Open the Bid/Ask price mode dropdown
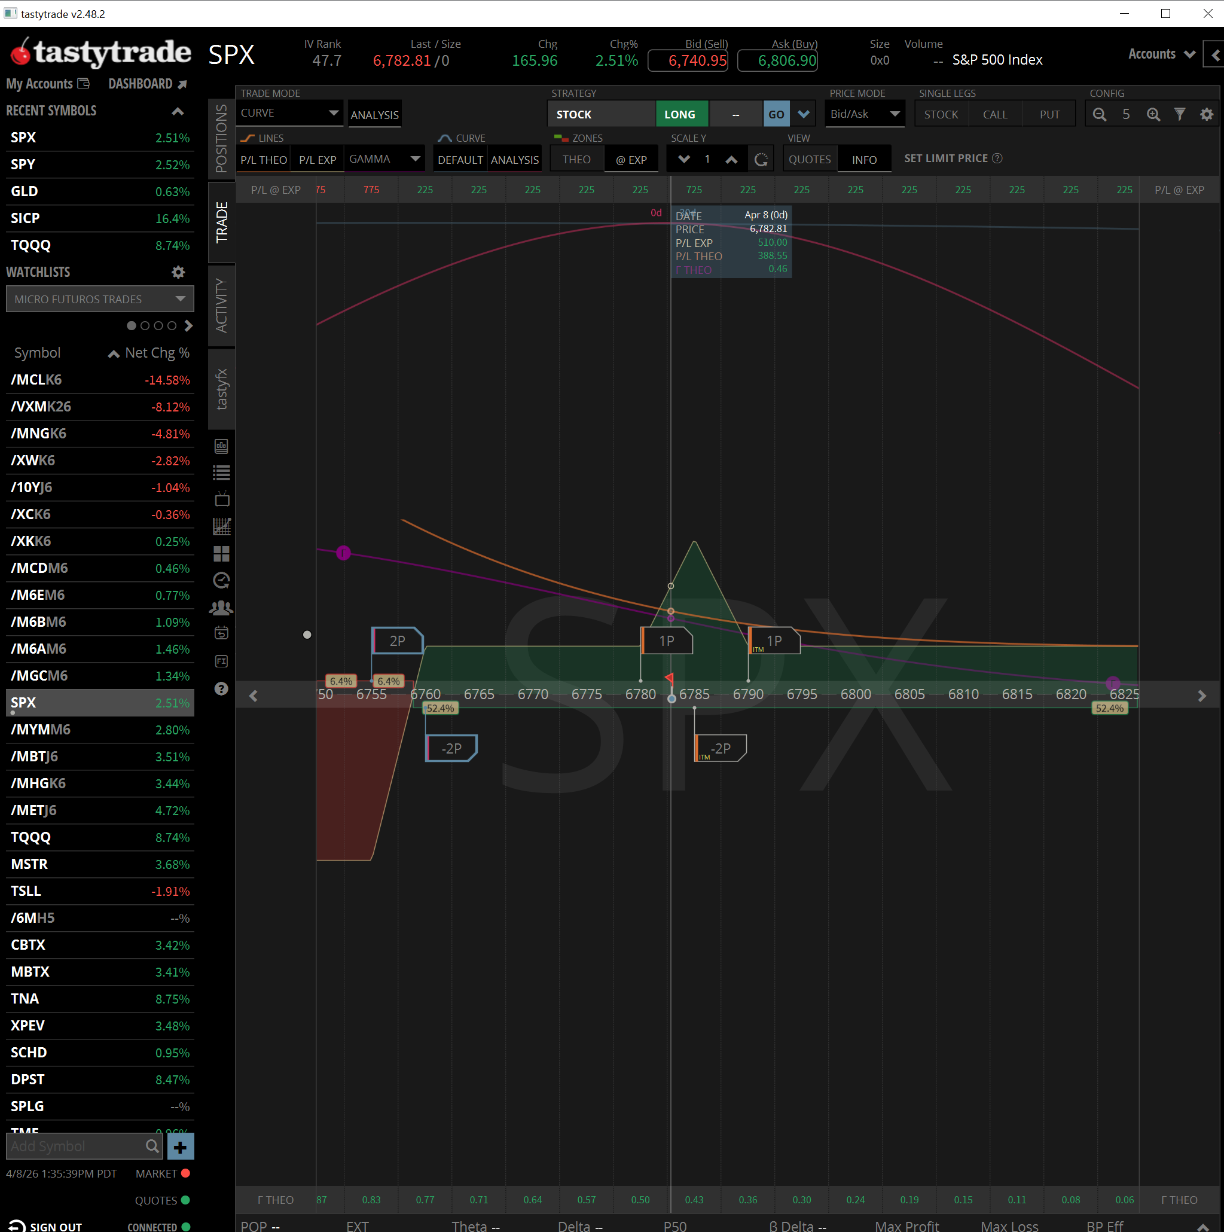This screenshot has height=1232, width=1224. [x=865, y=114]
